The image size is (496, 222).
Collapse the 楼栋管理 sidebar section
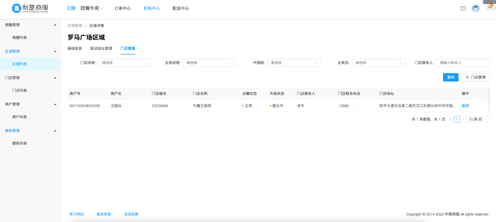click(x=55, y=131)
